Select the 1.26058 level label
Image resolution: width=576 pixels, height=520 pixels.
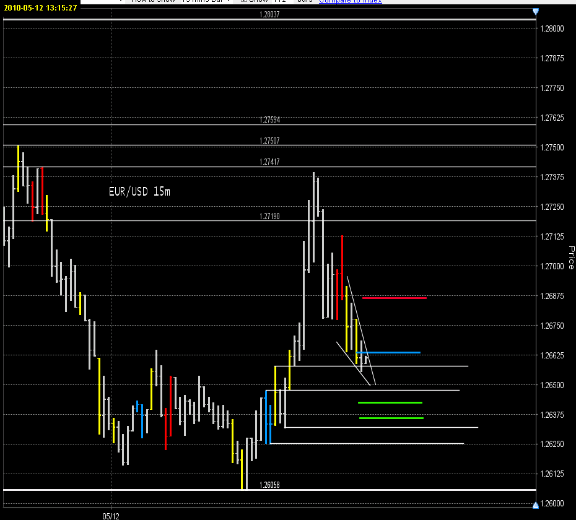click(x=269, y=485)
